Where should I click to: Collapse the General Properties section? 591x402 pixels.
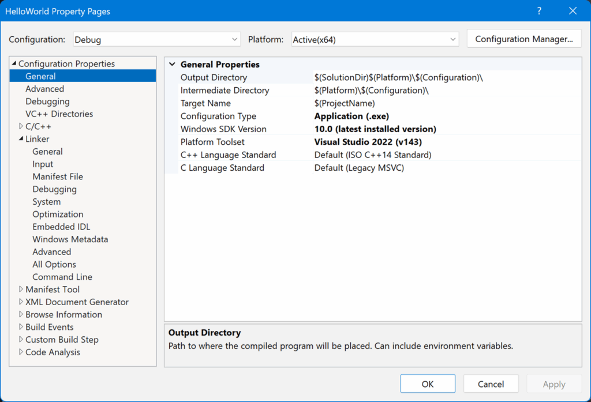[172, 65]
